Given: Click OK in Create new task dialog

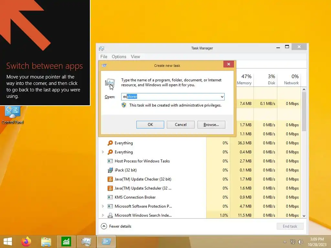Looking at the screenshot, I should 150,125.
